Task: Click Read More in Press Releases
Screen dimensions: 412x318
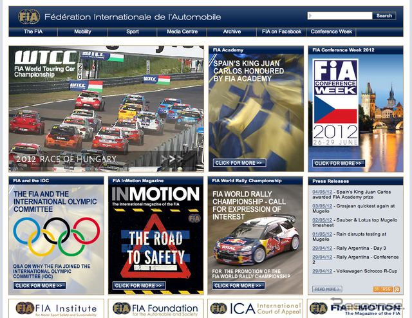Action: pos(327,289)
